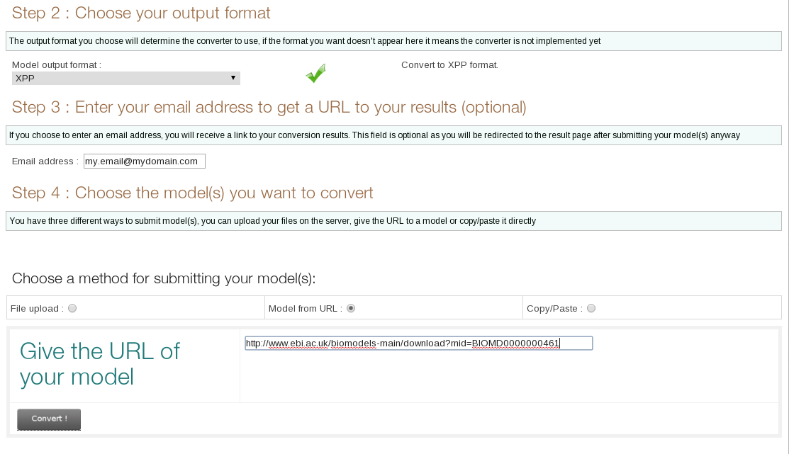Click the File upload label text
This screenshot has width=789, height=454.
(x=37, y=309)
